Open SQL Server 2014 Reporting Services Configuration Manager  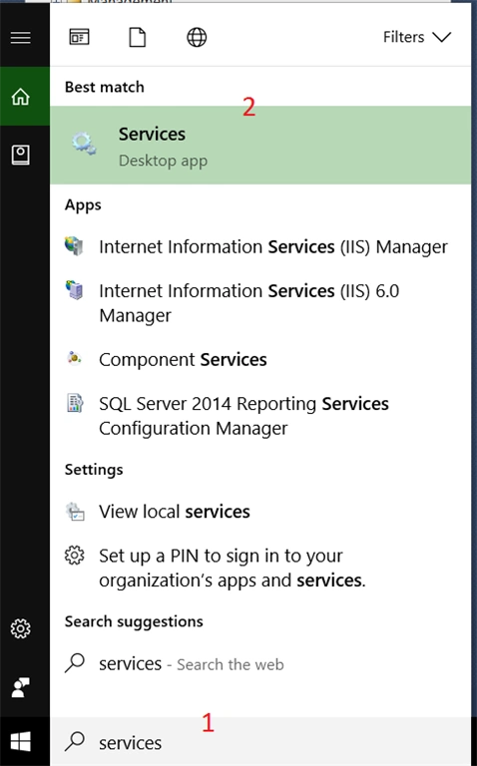tap(260, 416)
